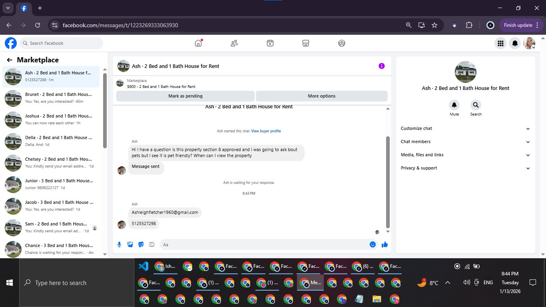Choose a GIF icon
The width and height of the screenshot is (546, 307).
(151, 244)
